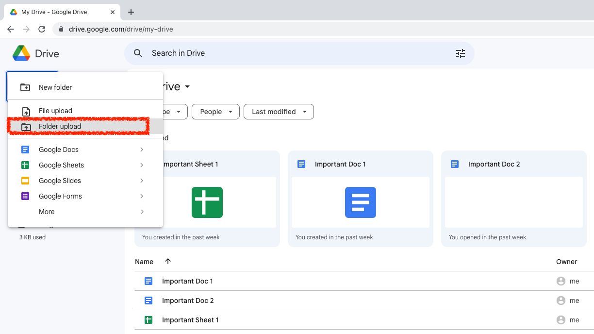Select Google Sheets menu item
This screenshot has width=594, height=334.
[x=85, y=165]
